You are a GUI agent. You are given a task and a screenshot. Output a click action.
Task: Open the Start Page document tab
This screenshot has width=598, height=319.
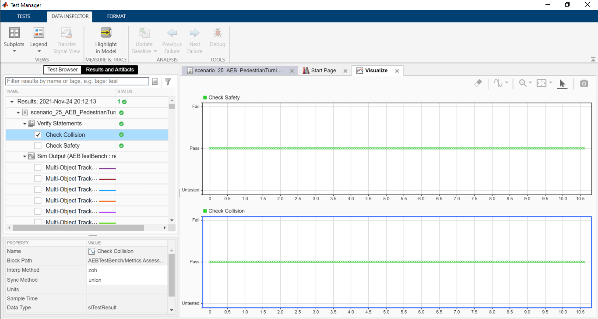click(323, 71)
